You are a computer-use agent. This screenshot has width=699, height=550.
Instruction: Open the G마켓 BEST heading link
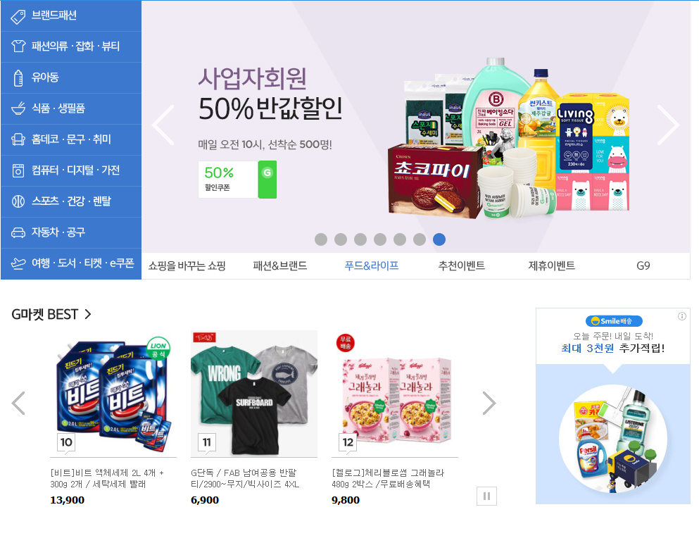[51, 315]
